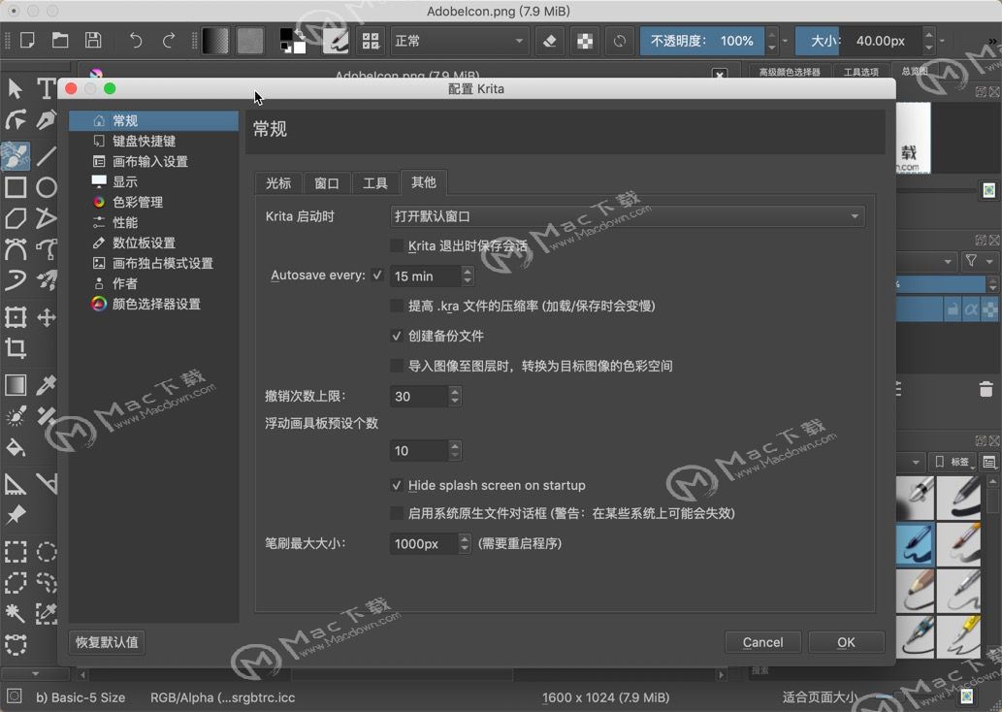Create a new document from toolbar
This screenshot has width=1002, height=712.
tap(27, 41)
